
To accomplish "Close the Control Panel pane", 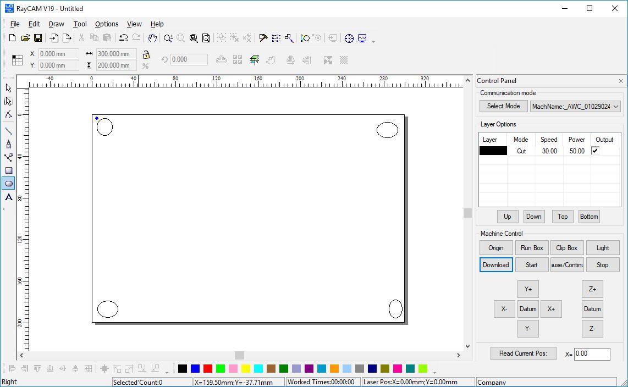I will point(621,81).
